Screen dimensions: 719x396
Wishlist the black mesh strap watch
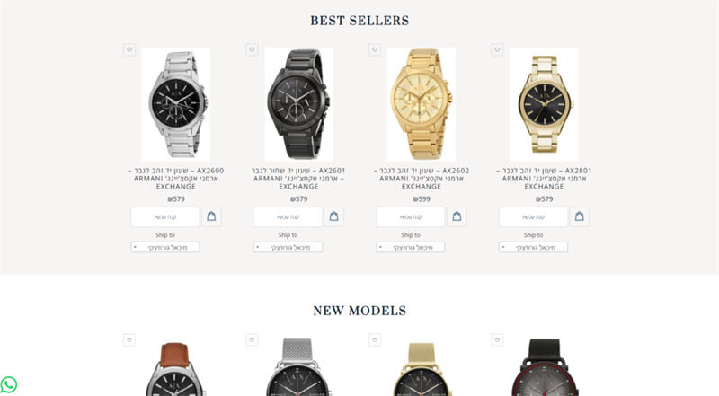click(x=498, y=339)
